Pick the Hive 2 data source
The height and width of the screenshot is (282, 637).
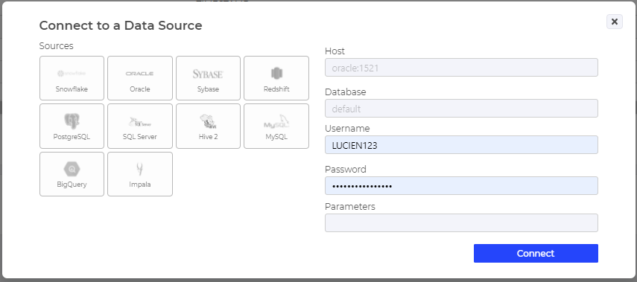pyautogui.click(x=208, y=126)
